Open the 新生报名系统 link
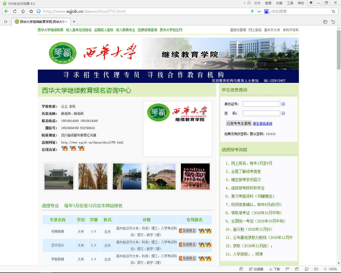This screenshot has height=273, width=341. [x=262, y=123]
